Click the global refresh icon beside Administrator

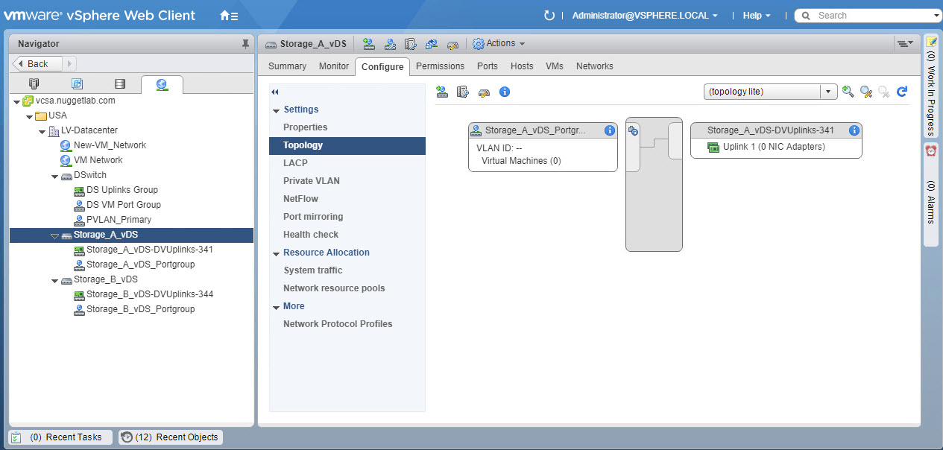549,16
